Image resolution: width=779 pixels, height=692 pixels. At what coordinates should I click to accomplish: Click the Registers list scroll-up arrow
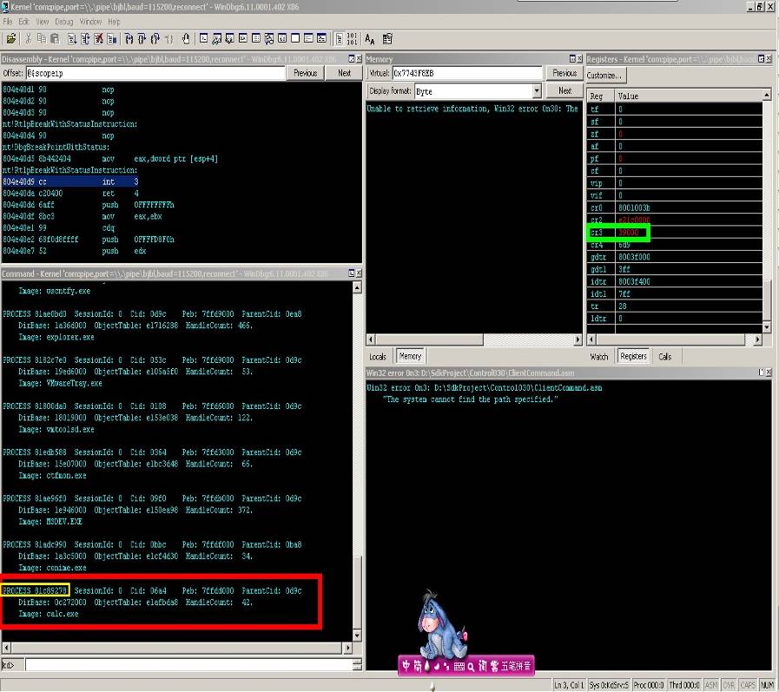click(x=767, y=95)
